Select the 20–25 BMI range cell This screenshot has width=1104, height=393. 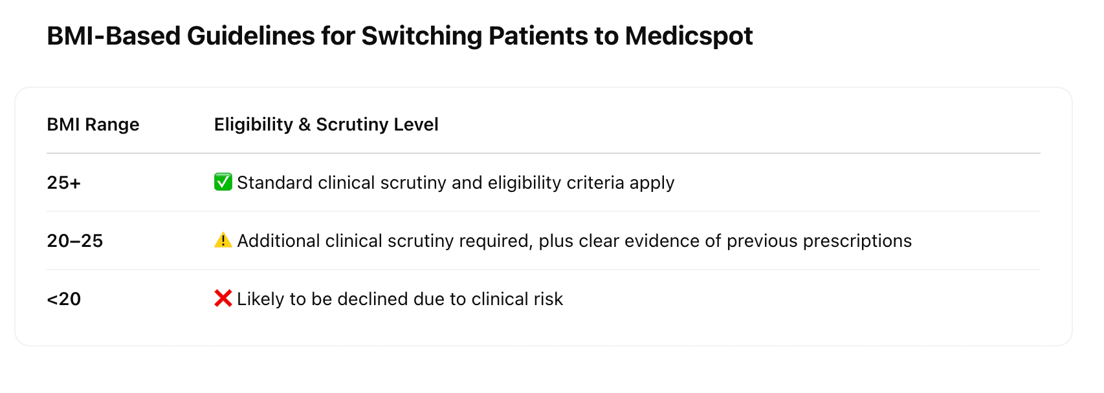pos(75,241)
